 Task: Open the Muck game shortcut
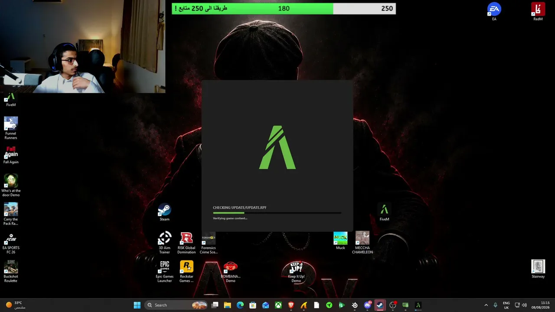click(x=340, y=241)
